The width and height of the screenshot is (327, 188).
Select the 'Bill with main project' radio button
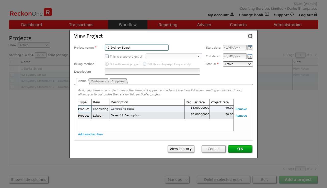pyautogui.click(x=107, y=64)
